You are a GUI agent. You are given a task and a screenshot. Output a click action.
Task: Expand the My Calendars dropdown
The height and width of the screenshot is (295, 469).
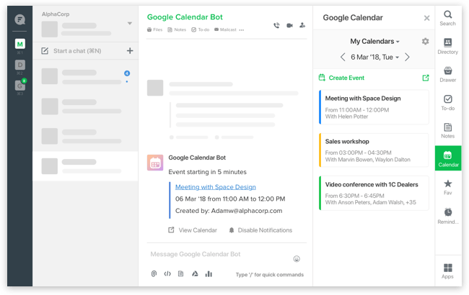[x=374, y=42]
